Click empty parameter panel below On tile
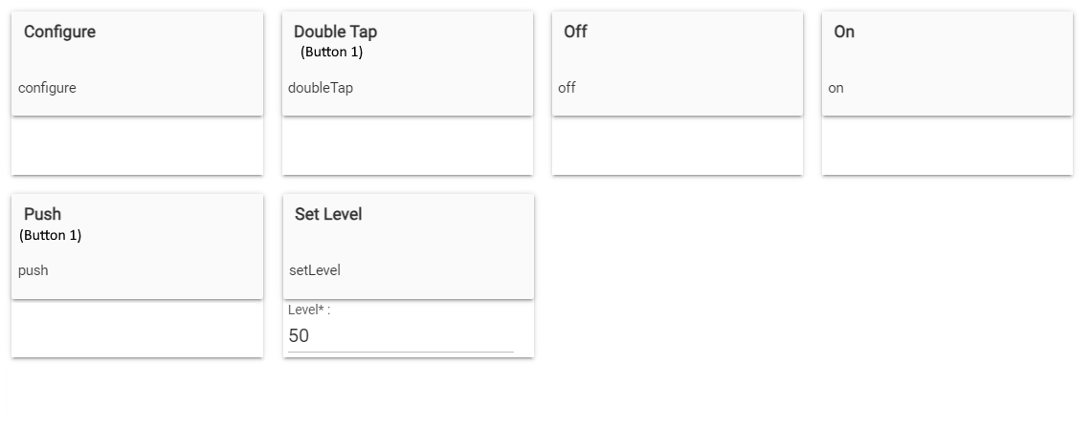Viewport: 1091px width, 428px height. pos(946,146)
